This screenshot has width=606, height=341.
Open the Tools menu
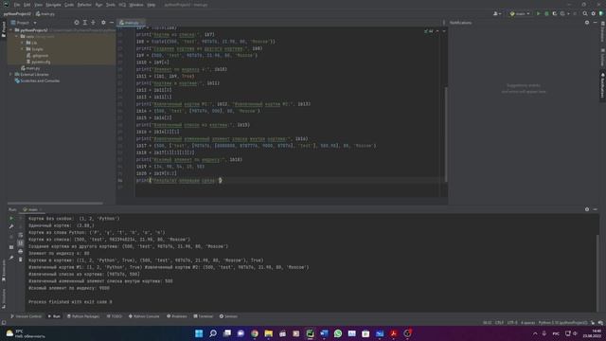pos(111,5)
